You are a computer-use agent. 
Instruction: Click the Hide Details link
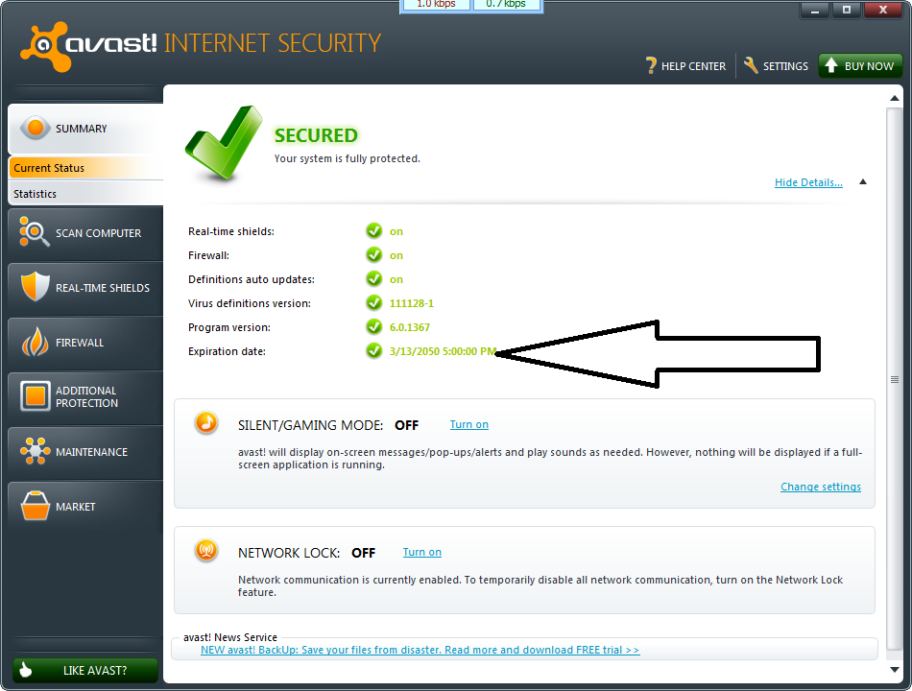click(808, 182)
